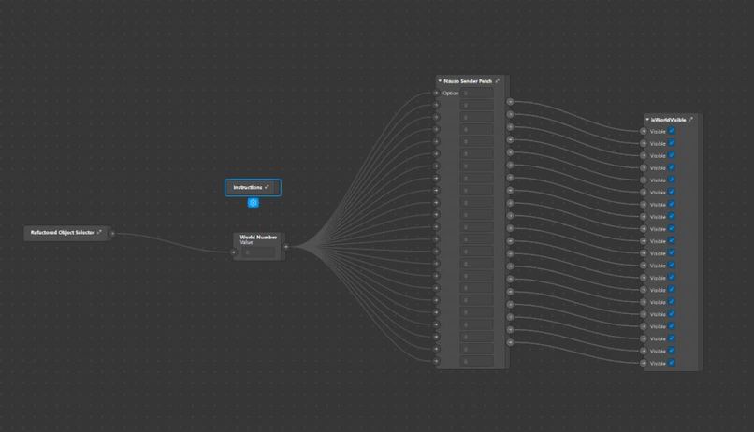This screenshot has height=432, width=754.
Task: Click the Option input port on Sender Patch
Action: coord(437,94)
